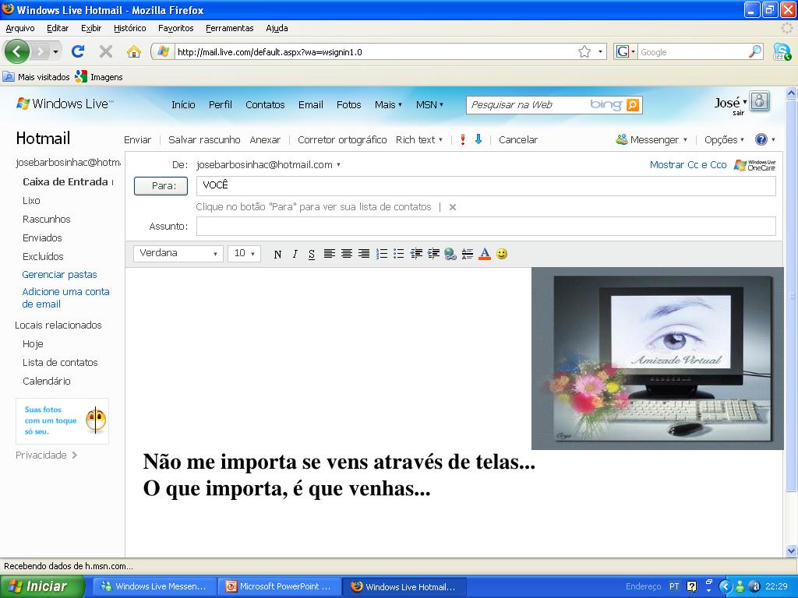This screenshot has height=598, width=798.
Task: Insert a bulleted list
Action: (398, 253)
